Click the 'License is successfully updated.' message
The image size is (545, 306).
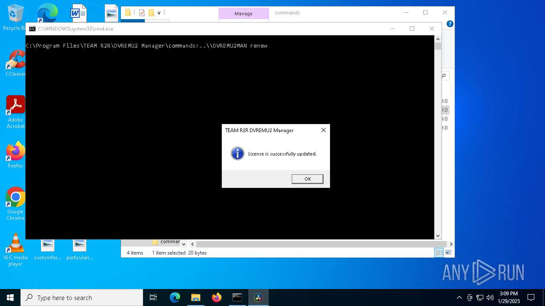[x=282, y=154]
